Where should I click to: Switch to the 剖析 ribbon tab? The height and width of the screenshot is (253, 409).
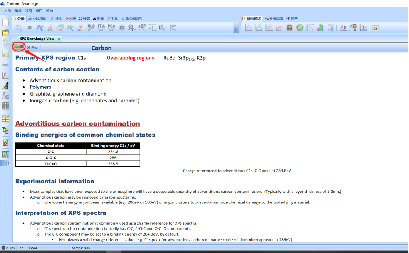click(x=70, y=19)
